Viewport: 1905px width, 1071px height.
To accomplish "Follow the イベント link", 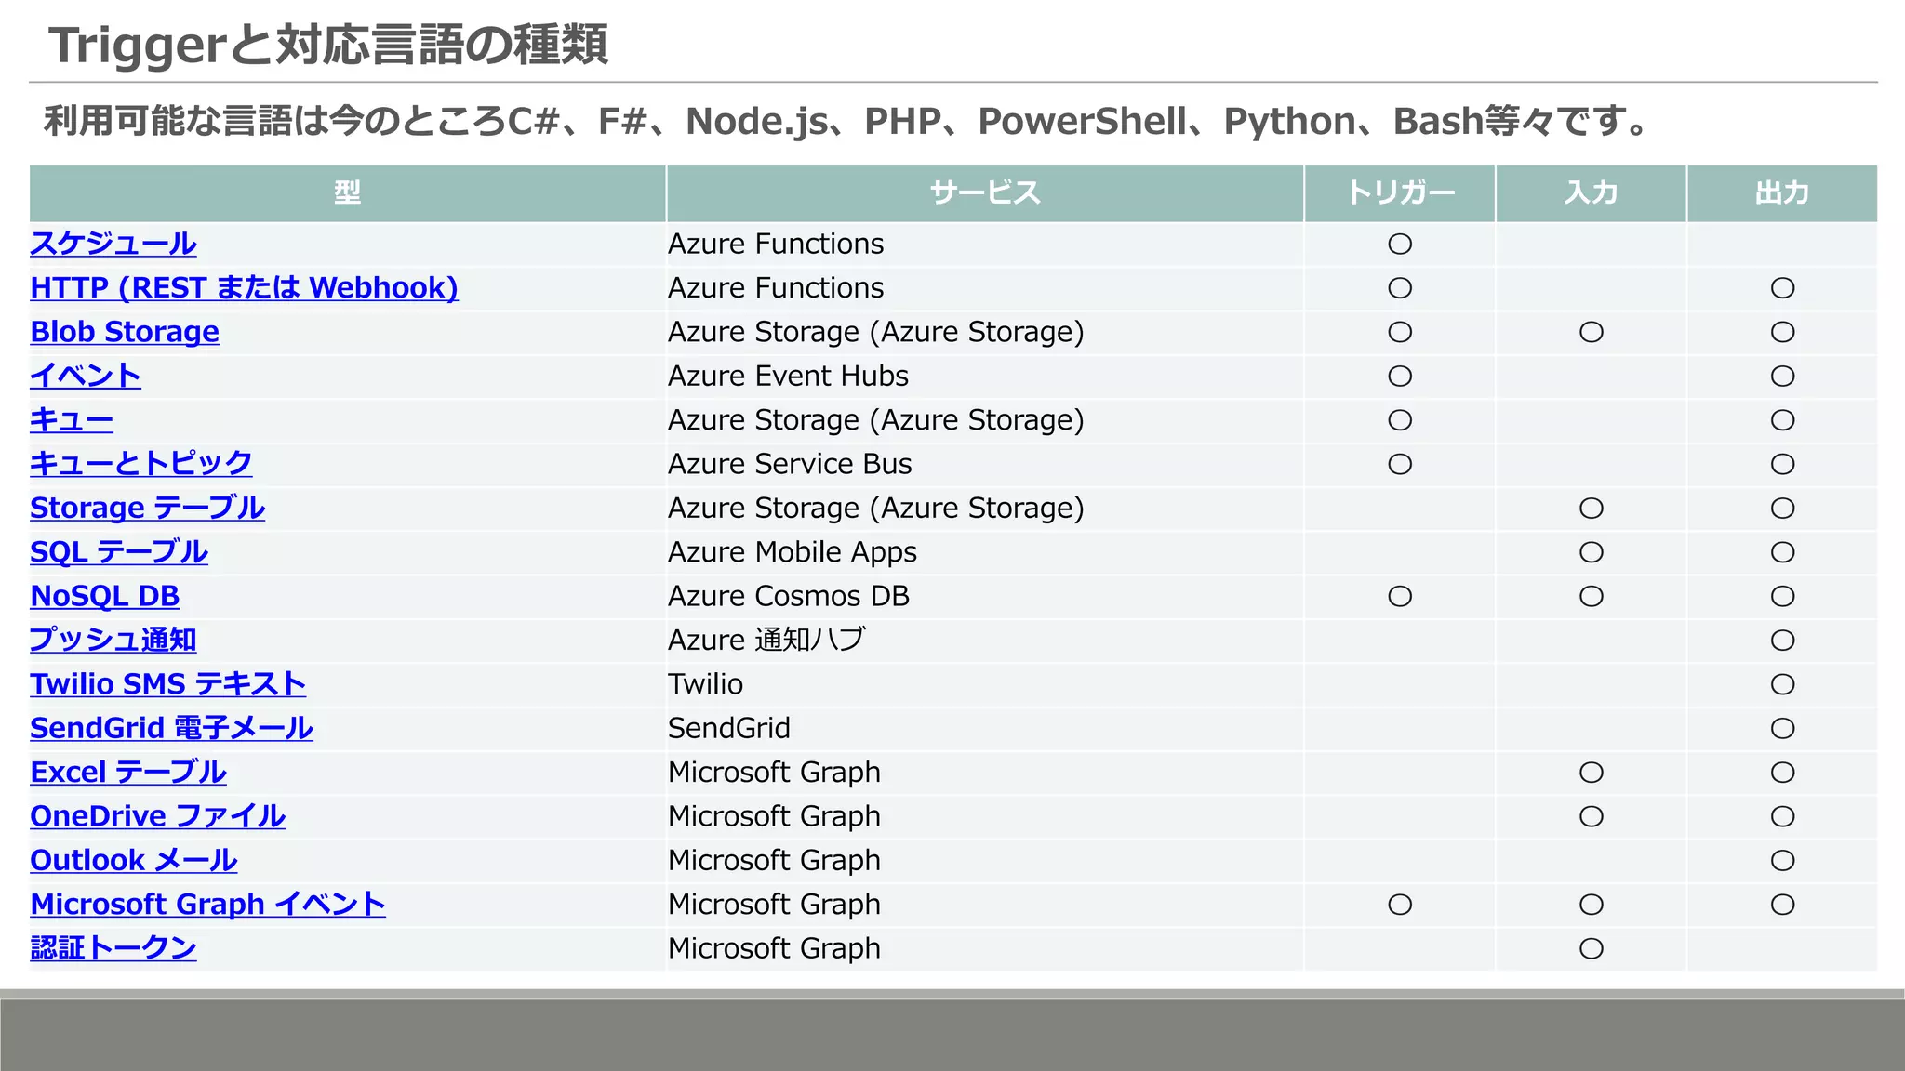I will 86,376.
